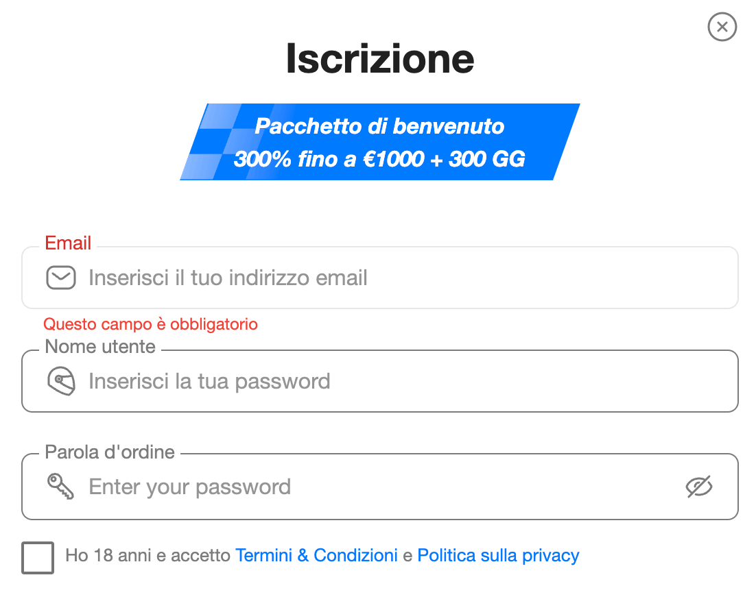Click the 300% fino a €1000 bonus text
Viewport: 756px width, 610px height.
click(379, 158)
